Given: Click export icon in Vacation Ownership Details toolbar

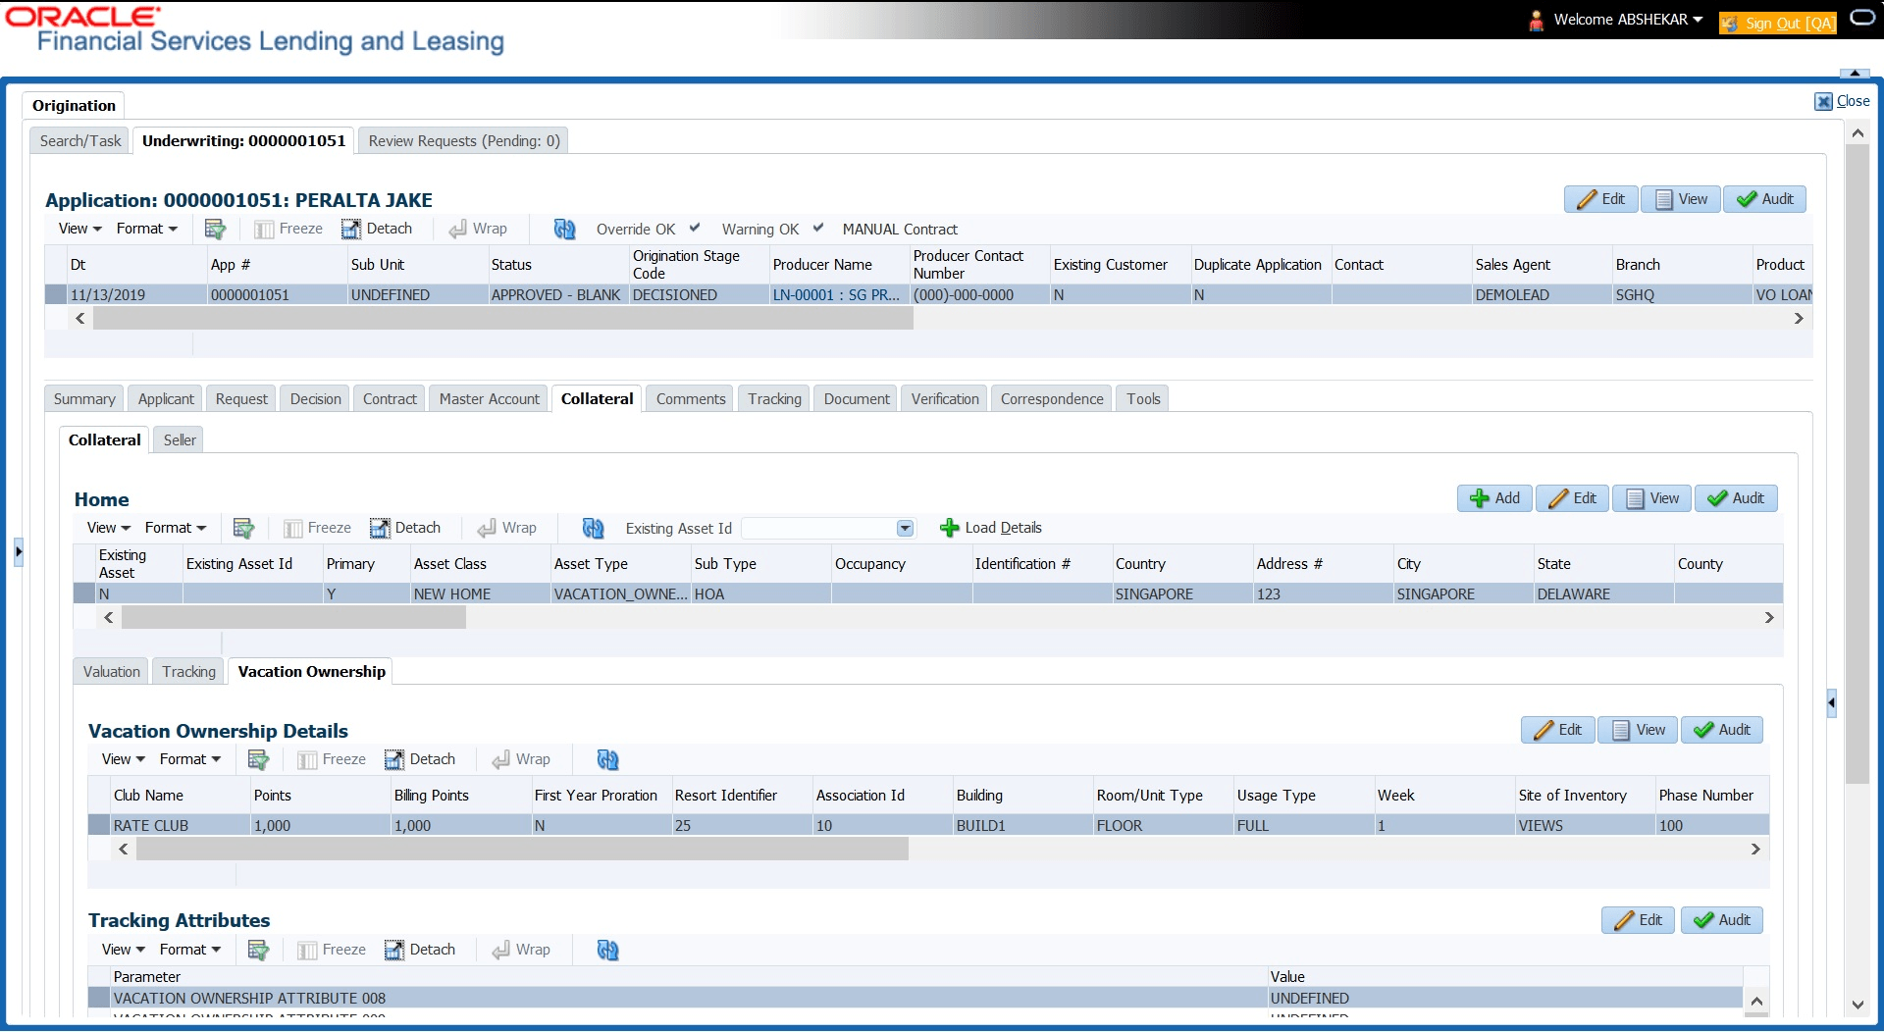Looking at the screenshot, I should coord(258,759).
